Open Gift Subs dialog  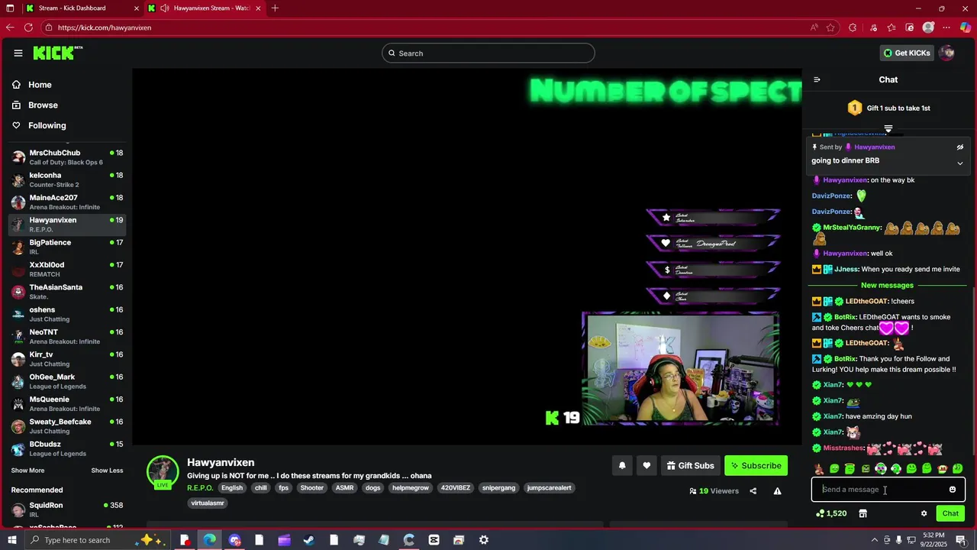click(690, 465)
